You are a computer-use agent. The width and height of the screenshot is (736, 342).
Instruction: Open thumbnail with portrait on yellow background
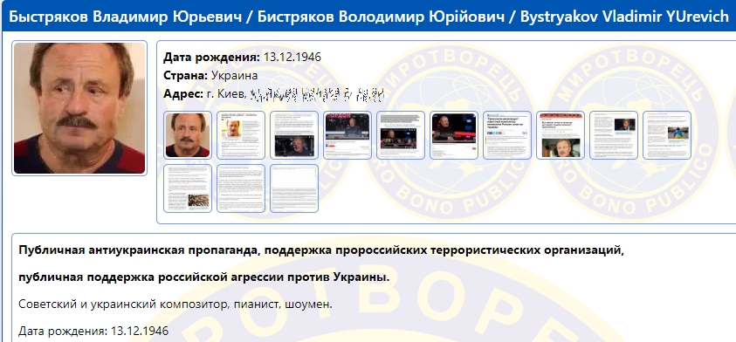click(241, 135)
